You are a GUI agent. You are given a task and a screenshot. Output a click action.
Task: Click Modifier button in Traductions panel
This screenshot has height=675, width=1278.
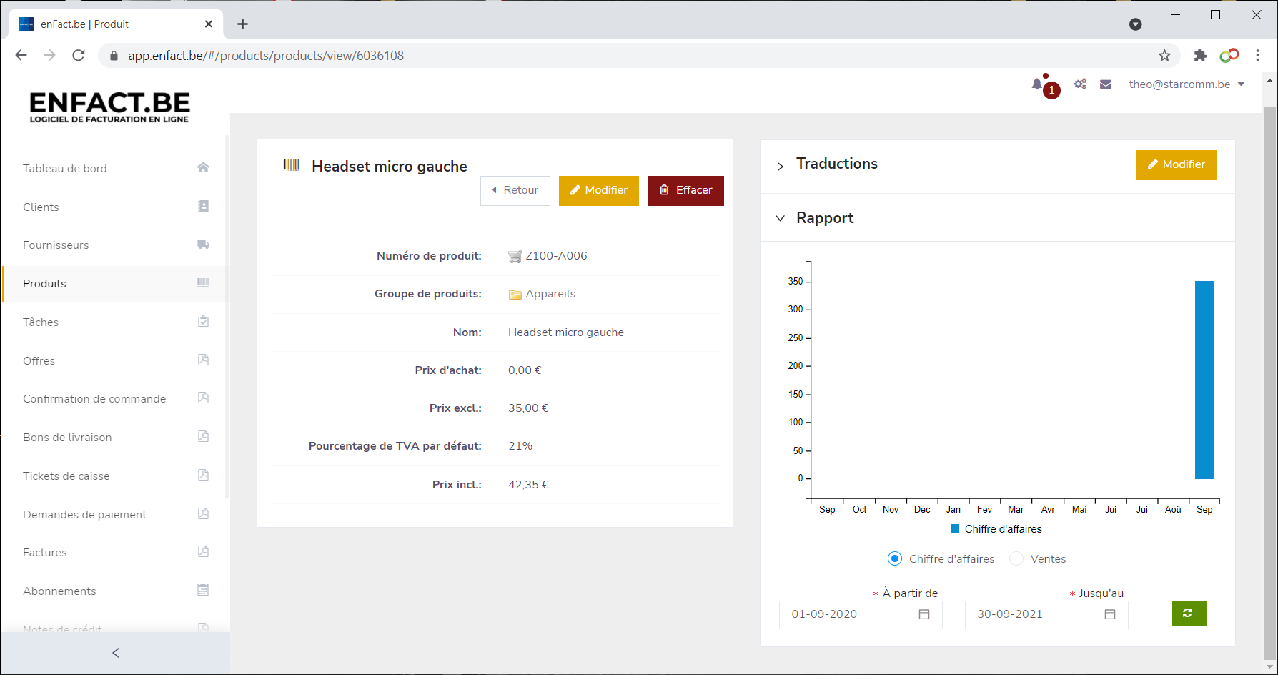coord(1177,164)
